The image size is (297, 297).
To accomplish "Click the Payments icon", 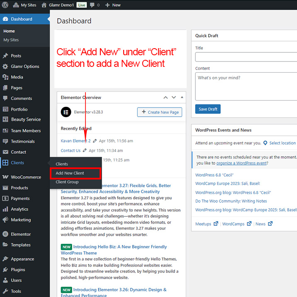I will (x=5, y=199).
